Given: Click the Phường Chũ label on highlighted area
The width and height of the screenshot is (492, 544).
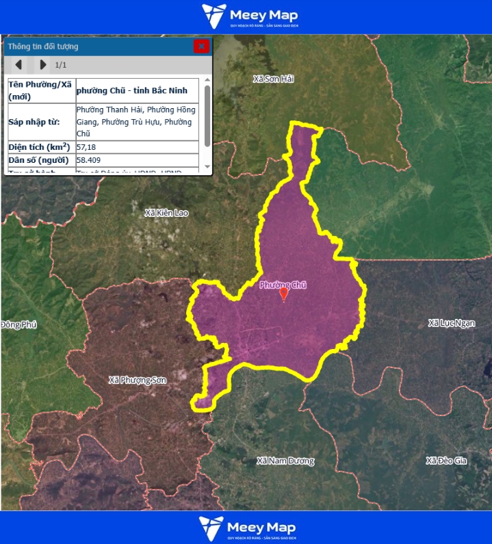Looking at the screenshot, I should point(283,285).
